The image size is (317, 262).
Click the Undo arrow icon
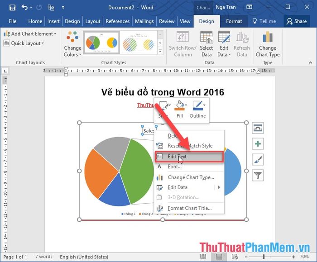click(24, 8)
